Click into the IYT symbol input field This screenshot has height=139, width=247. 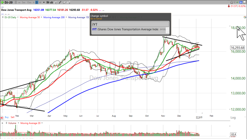point(130,24)
